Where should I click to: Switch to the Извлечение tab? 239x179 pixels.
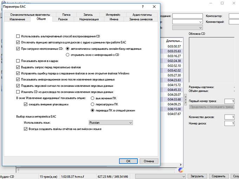17,19
